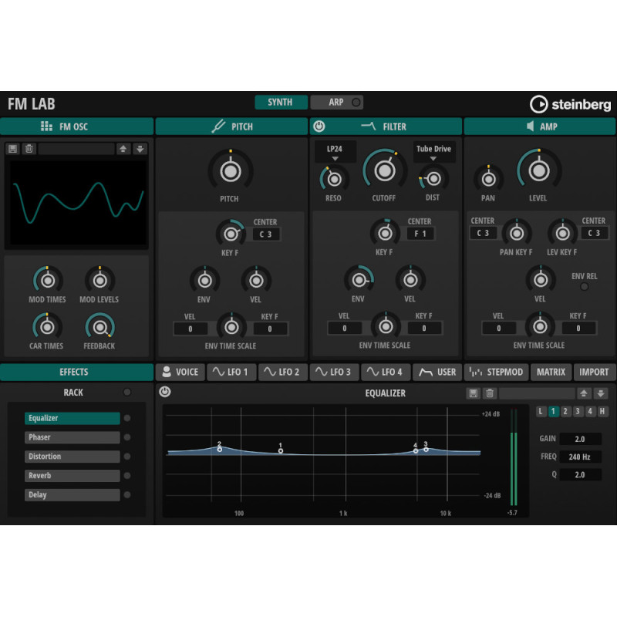Select the Equalizer rack slot
The width and height of the screenshot is (617, 617).
click(x=72, y=418)
